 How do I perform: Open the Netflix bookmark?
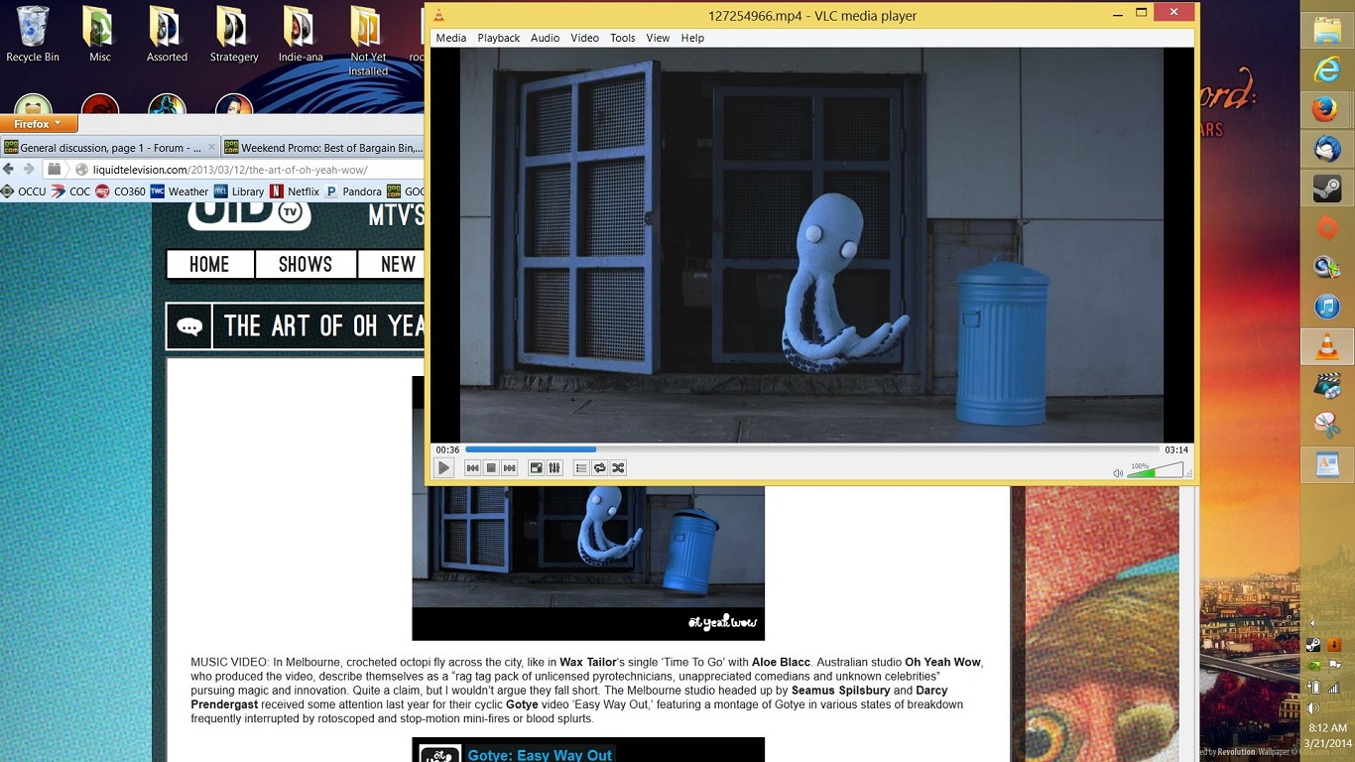(x=295, y=191)
